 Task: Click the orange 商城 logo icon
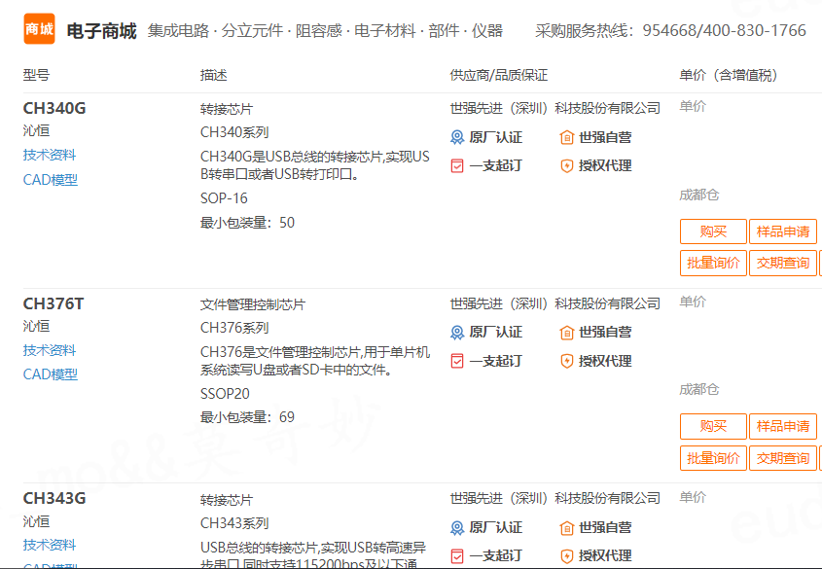click(39, 29)
